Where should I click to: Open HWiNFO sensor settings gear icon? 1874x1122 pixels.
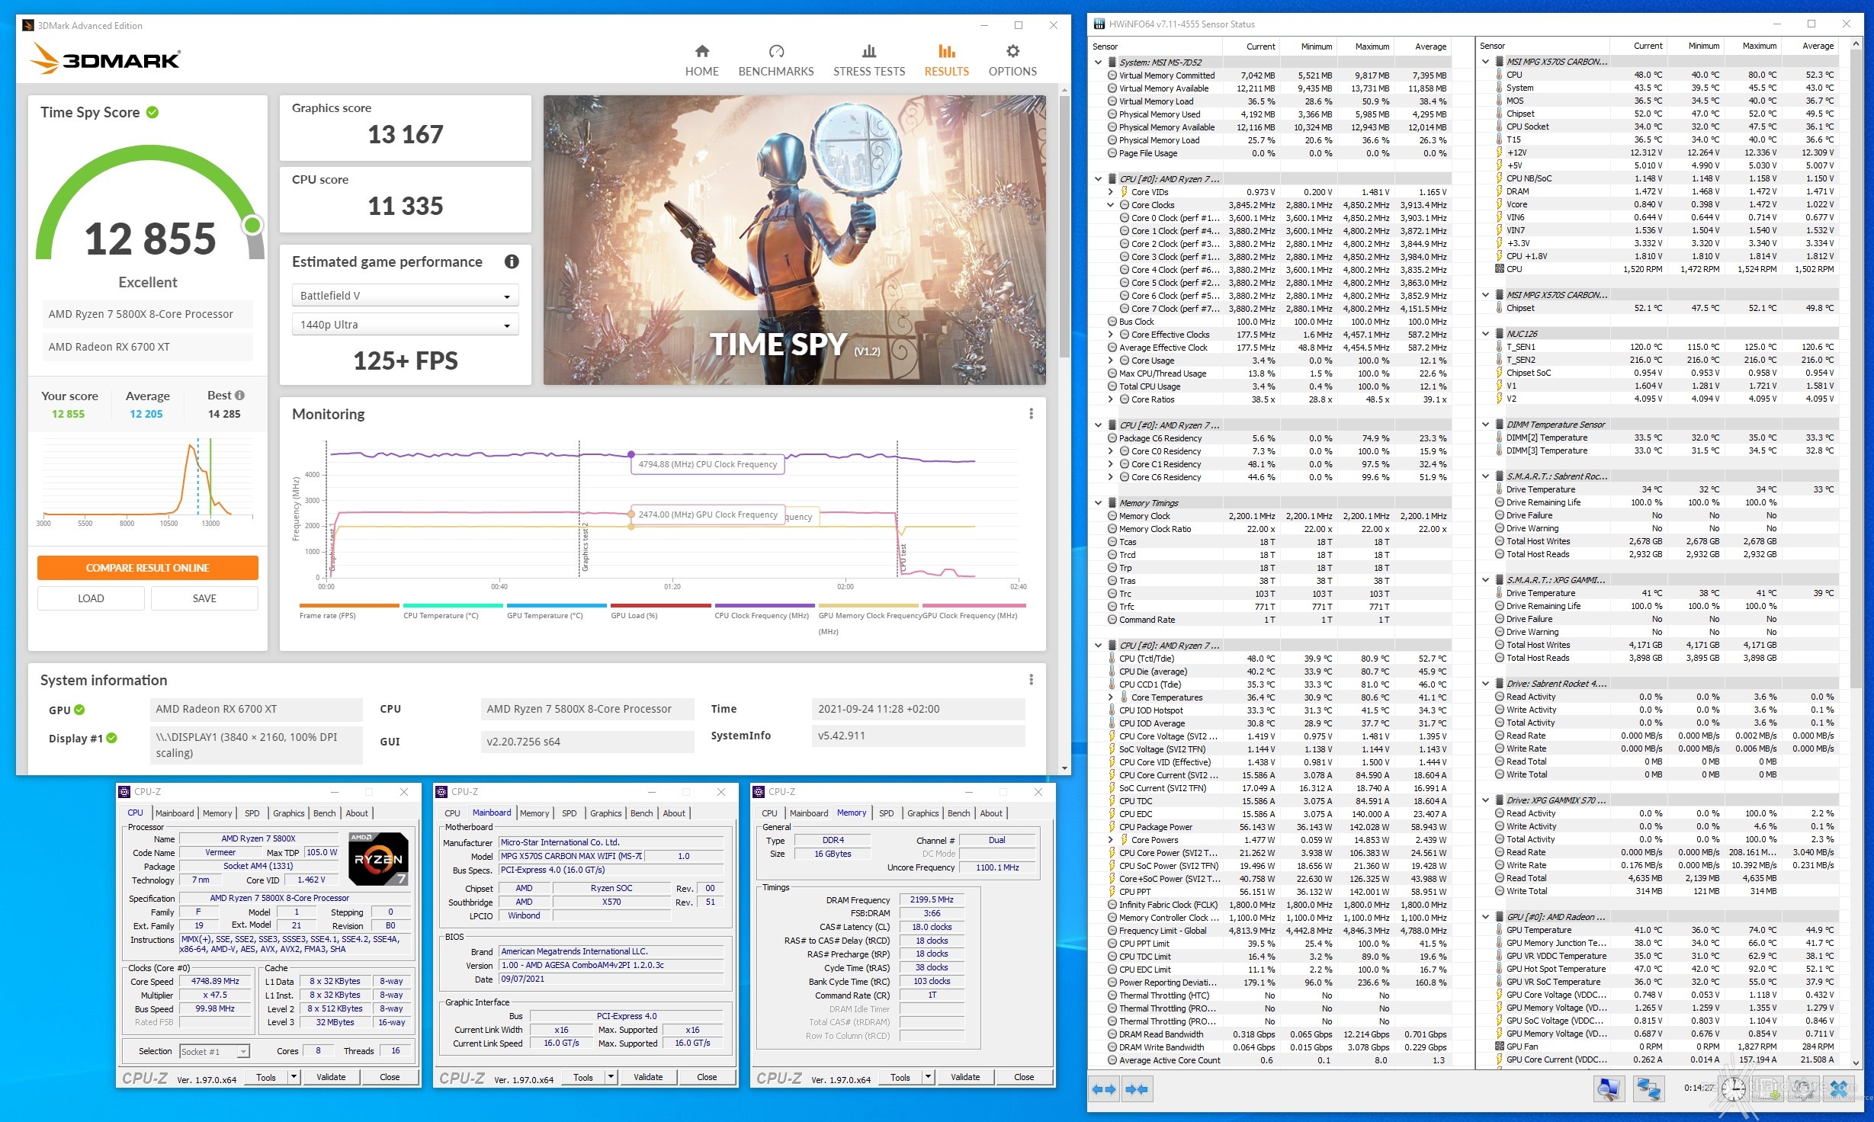[x=1804, y=1088]
